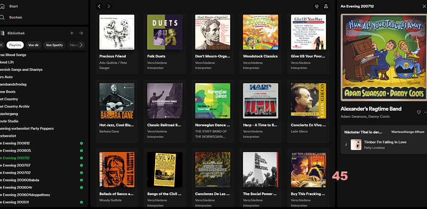Image resolution: width=427 pixels, height=209 pixels.
Task: Clear the library filter with X chip
Action: tap(1, 45)
